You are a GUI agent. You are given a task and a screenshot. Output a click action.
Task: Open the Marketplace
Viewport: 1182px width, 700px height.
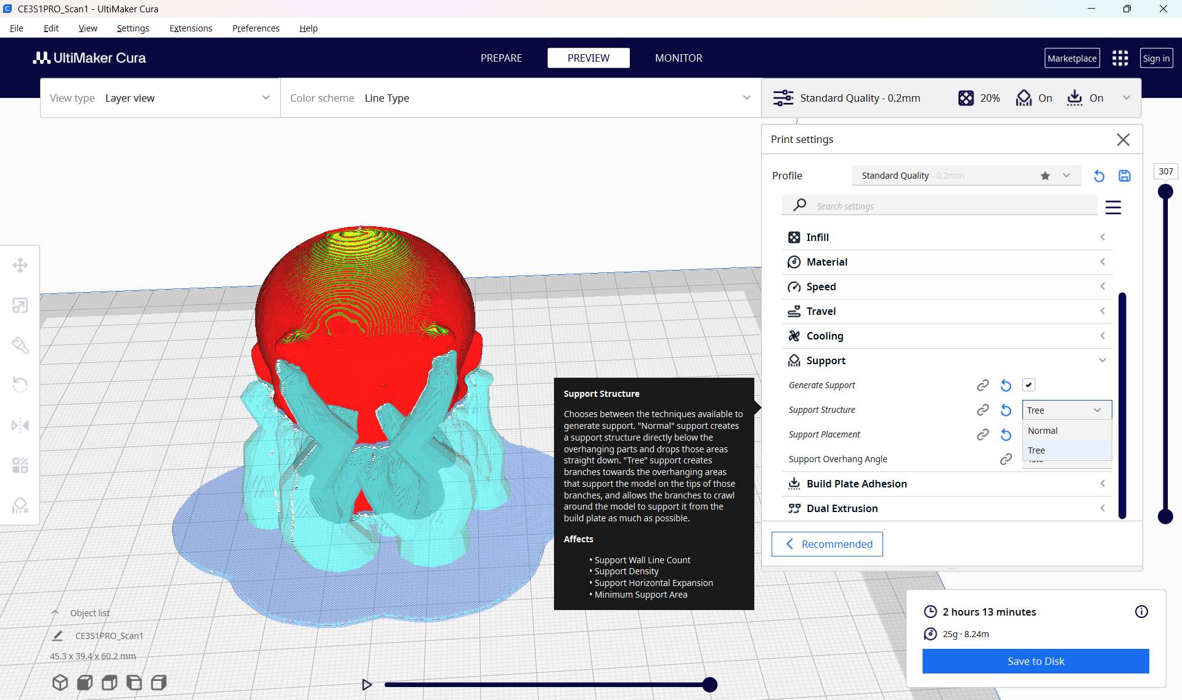1072,58
